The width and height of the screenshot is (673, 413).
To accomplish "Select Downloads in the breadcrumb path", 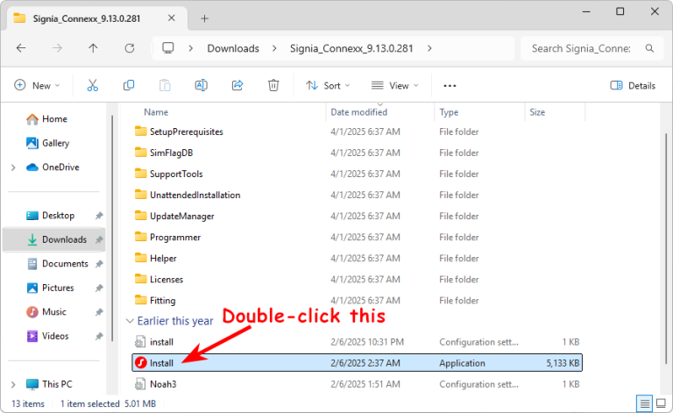I will pyautogui.click(x=232, y=48).
